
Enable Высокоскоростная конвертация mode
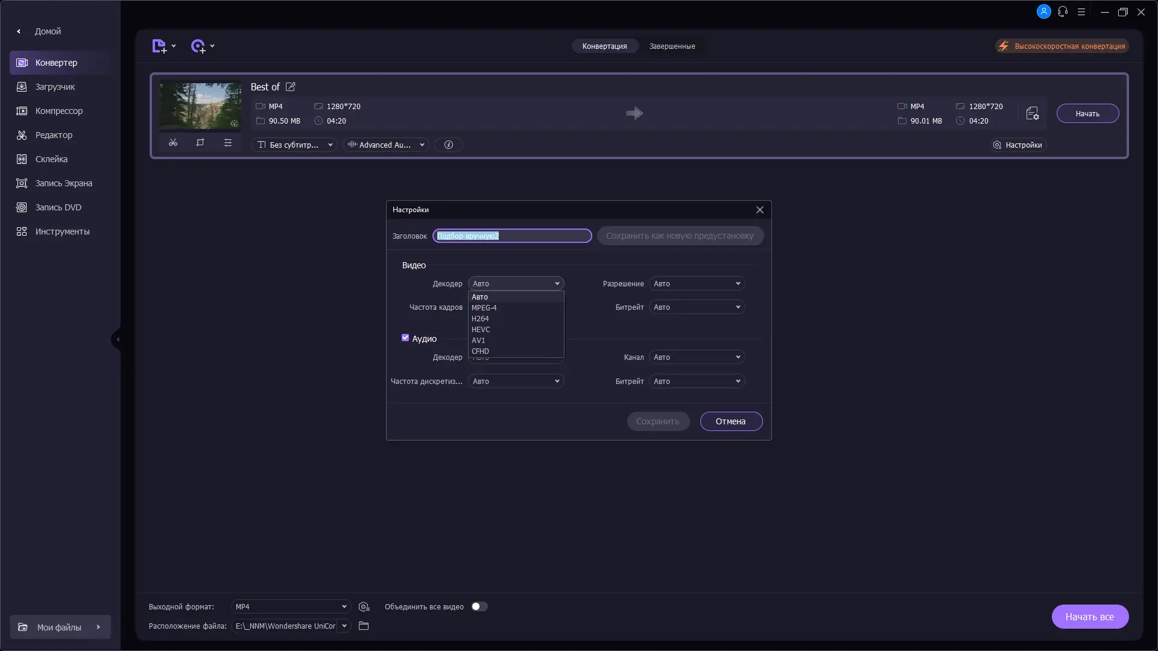tap(1062, 46)
